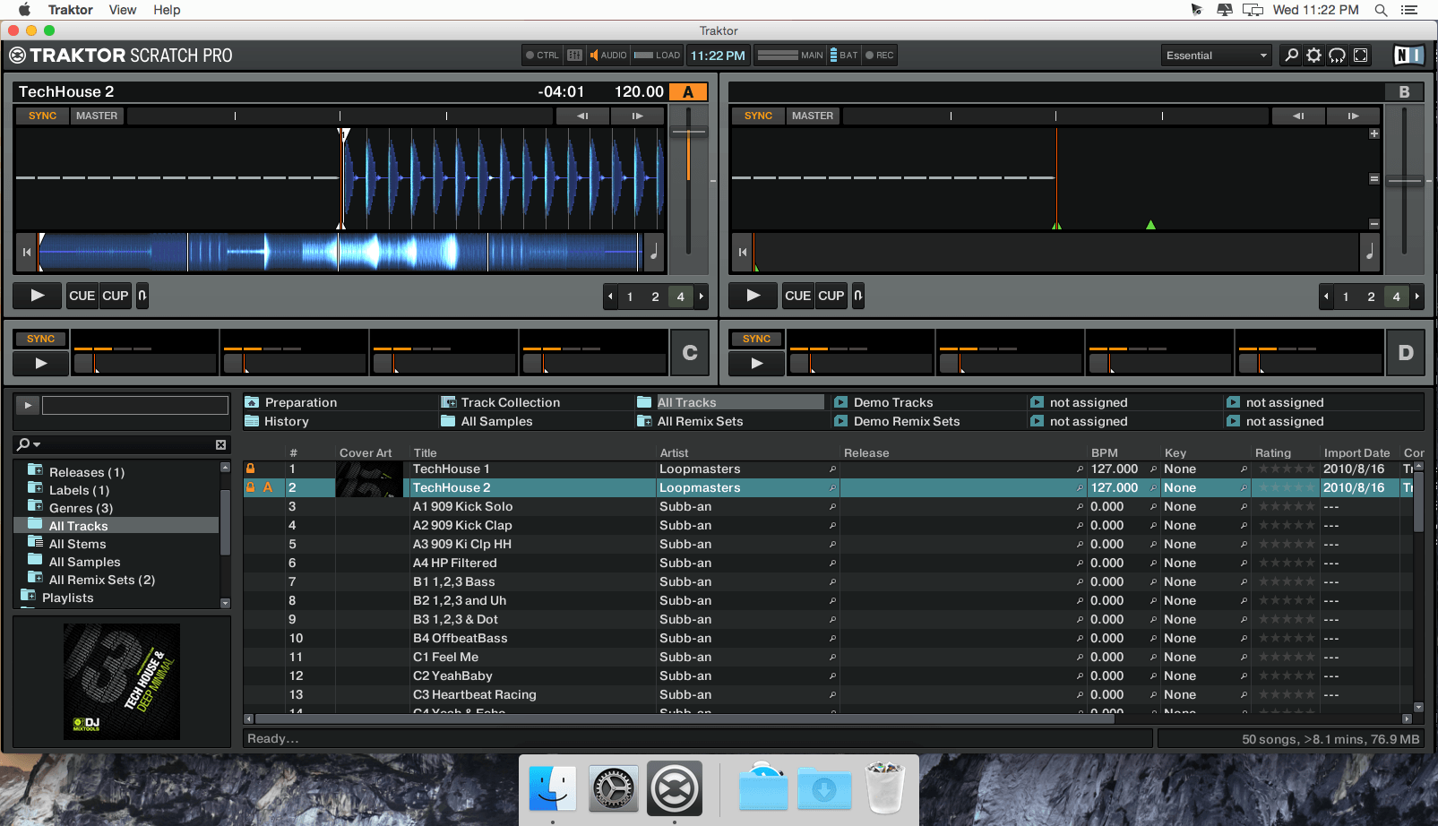Open the Track Collection folder icon

(448, 401)
